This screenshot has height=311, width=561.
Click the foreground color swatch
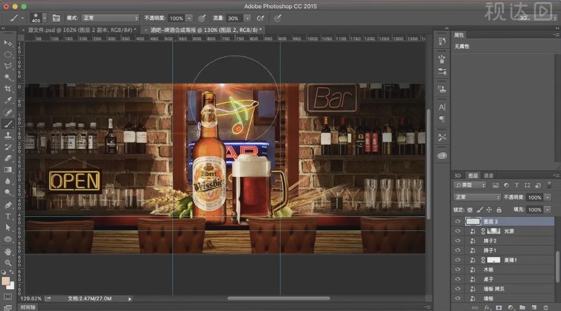coord(5,281)
